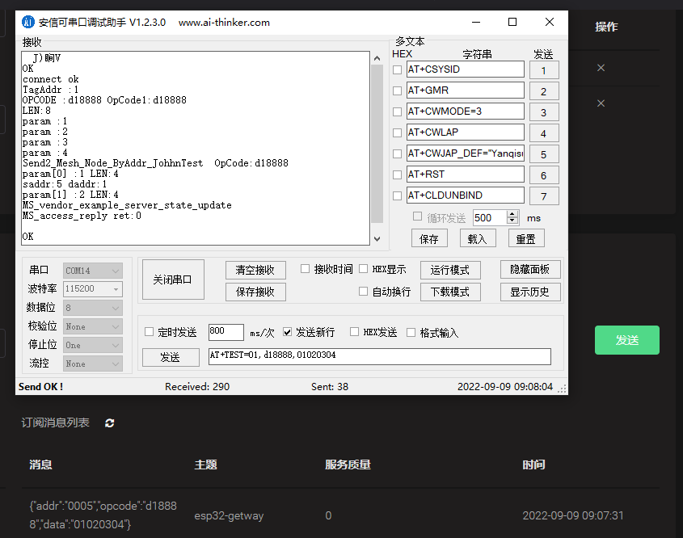Click the "Received: 290" status text
Viewport: 683px width, 538px height.
(x=197, y=386)
